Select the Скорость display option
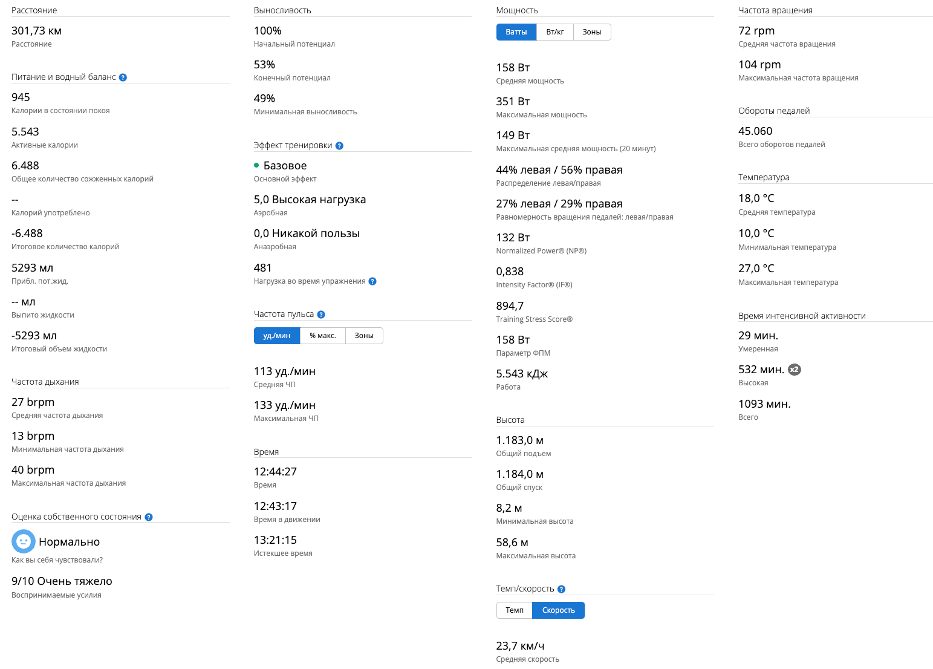 (x=558, y=610)
